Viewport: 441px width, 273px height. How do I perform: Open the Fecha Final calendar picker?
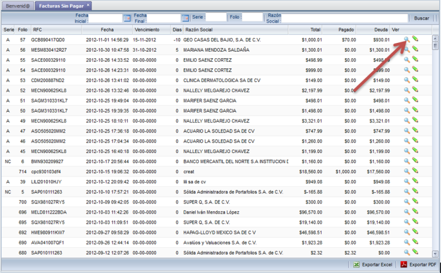point(185,18)
